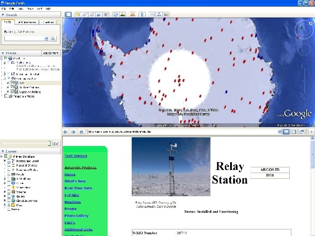
Task: Show sunlight across the landscape
Action: click(x=122, y=14)
